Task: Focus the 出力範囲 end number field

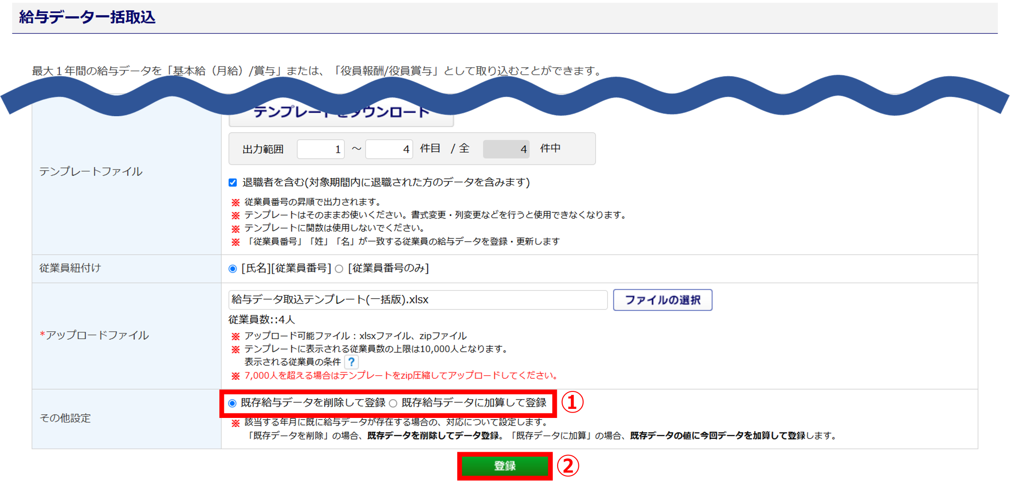Action: click(x=389, y=149)
